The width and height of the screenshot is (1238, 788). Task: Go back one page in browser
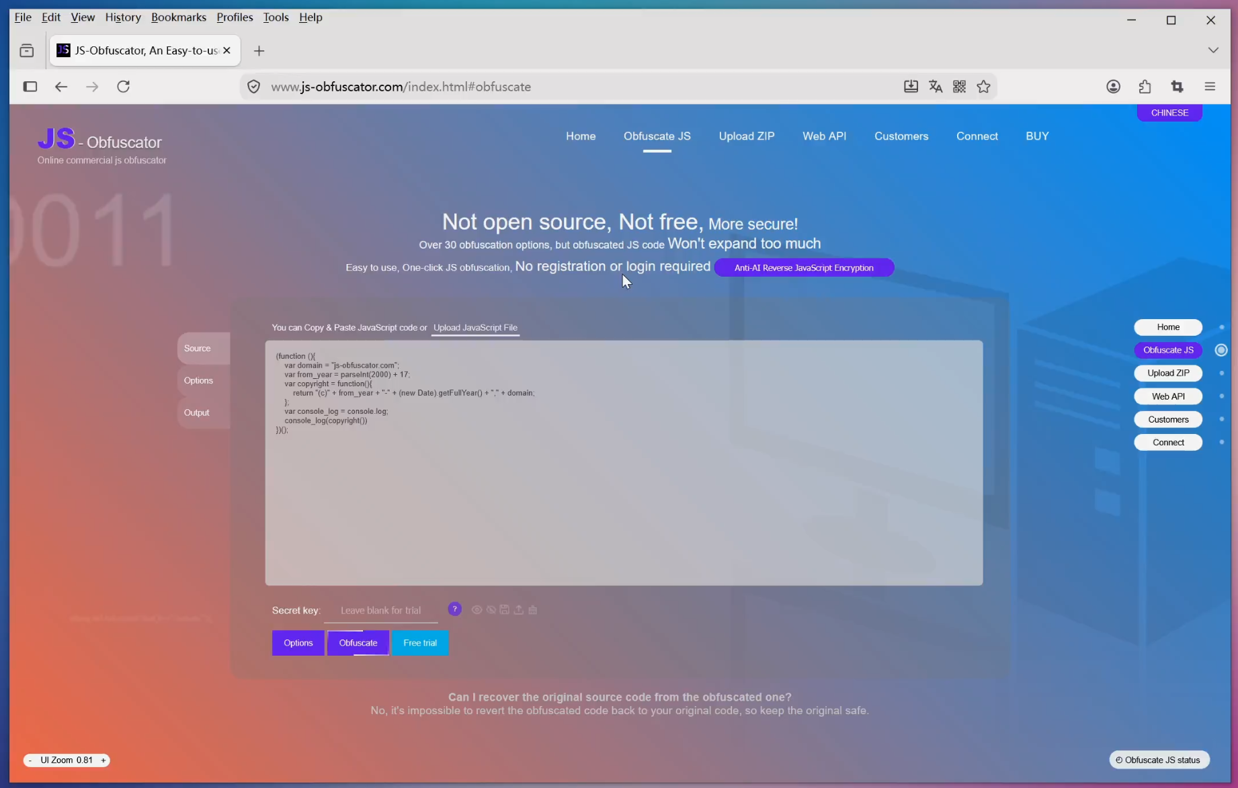pos(61,87)
